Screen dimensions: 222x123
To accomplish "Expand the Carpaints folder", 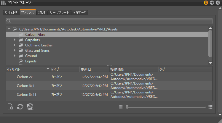I will pyautogui.click(x=15, y=40).
